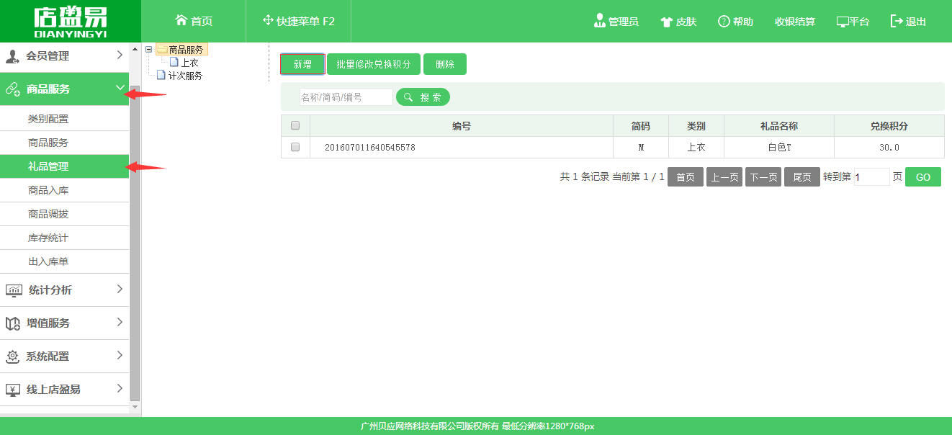Click the 会员管理 person icon
The width and height of the screenshot is (952, 435).
(x=13, y=56)
